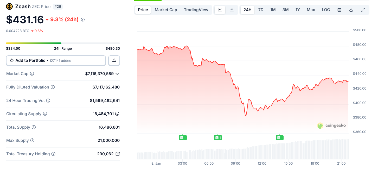Toggle the 24h change info icon
This screenshot has height=169, width=384.
82,19
